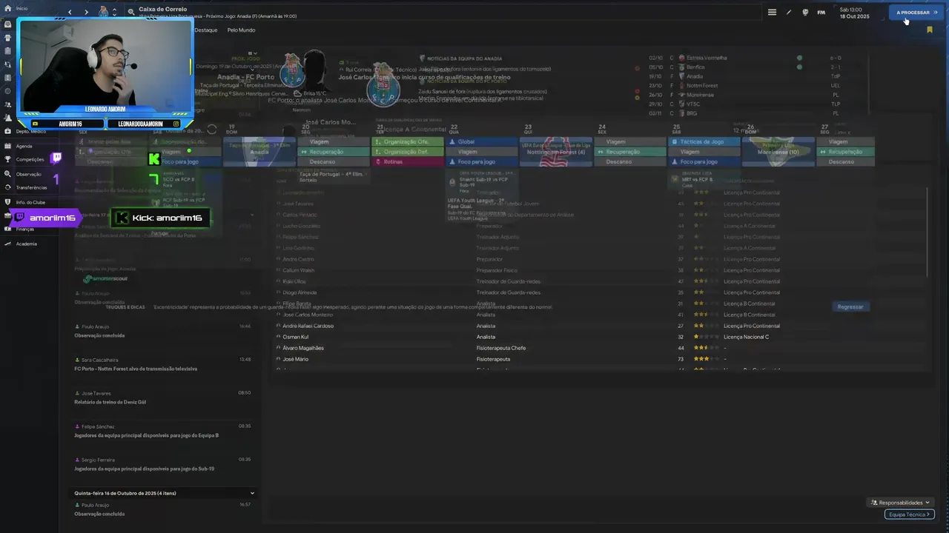Click the Instagram icon on webcam frame
Image resolution: width=949 pixels, height=533 pixels.
point(176,124)
